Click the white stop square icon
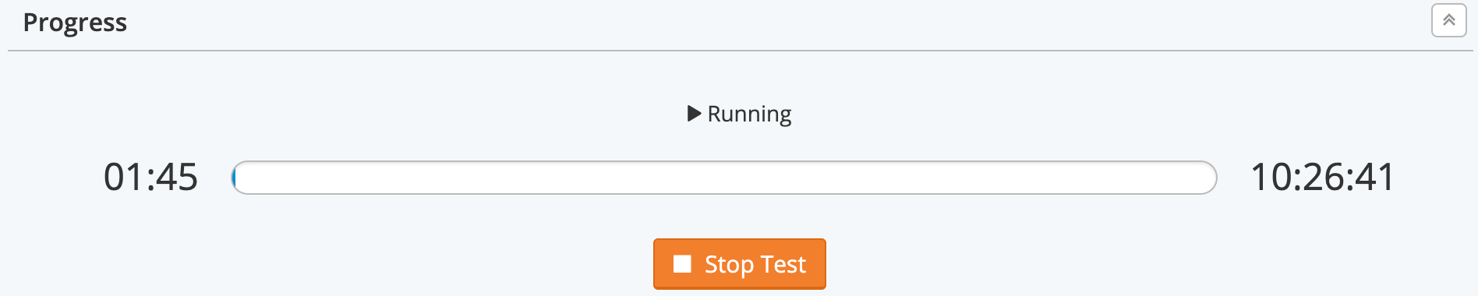This screenshot has height=296, width=1478. tap(682, 264)
